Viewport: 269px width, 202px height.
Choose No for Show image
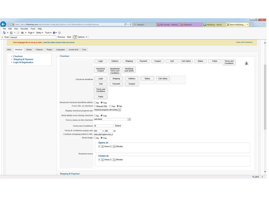[95, 138]
